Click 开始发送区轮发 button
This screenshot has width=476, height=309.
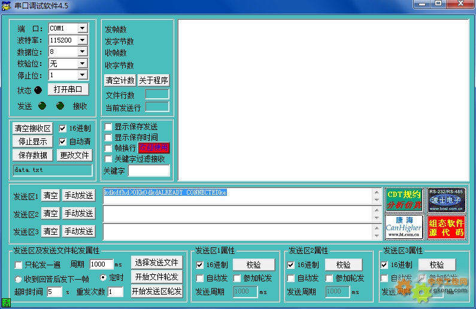(x=157, y=291)
